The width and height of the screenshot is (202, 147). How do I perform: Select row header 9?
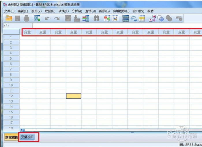point(11,80)
